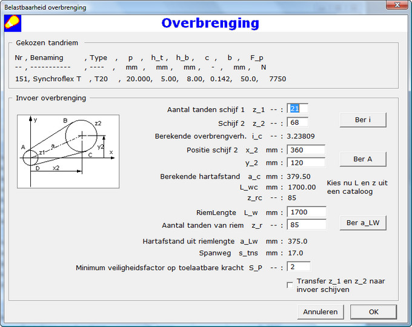Image resolution: width=412 pixels, height=327 pixels.
Task: Edit the belt teeth z_r field
Action: pyautogui.click(x=307, y=225)
